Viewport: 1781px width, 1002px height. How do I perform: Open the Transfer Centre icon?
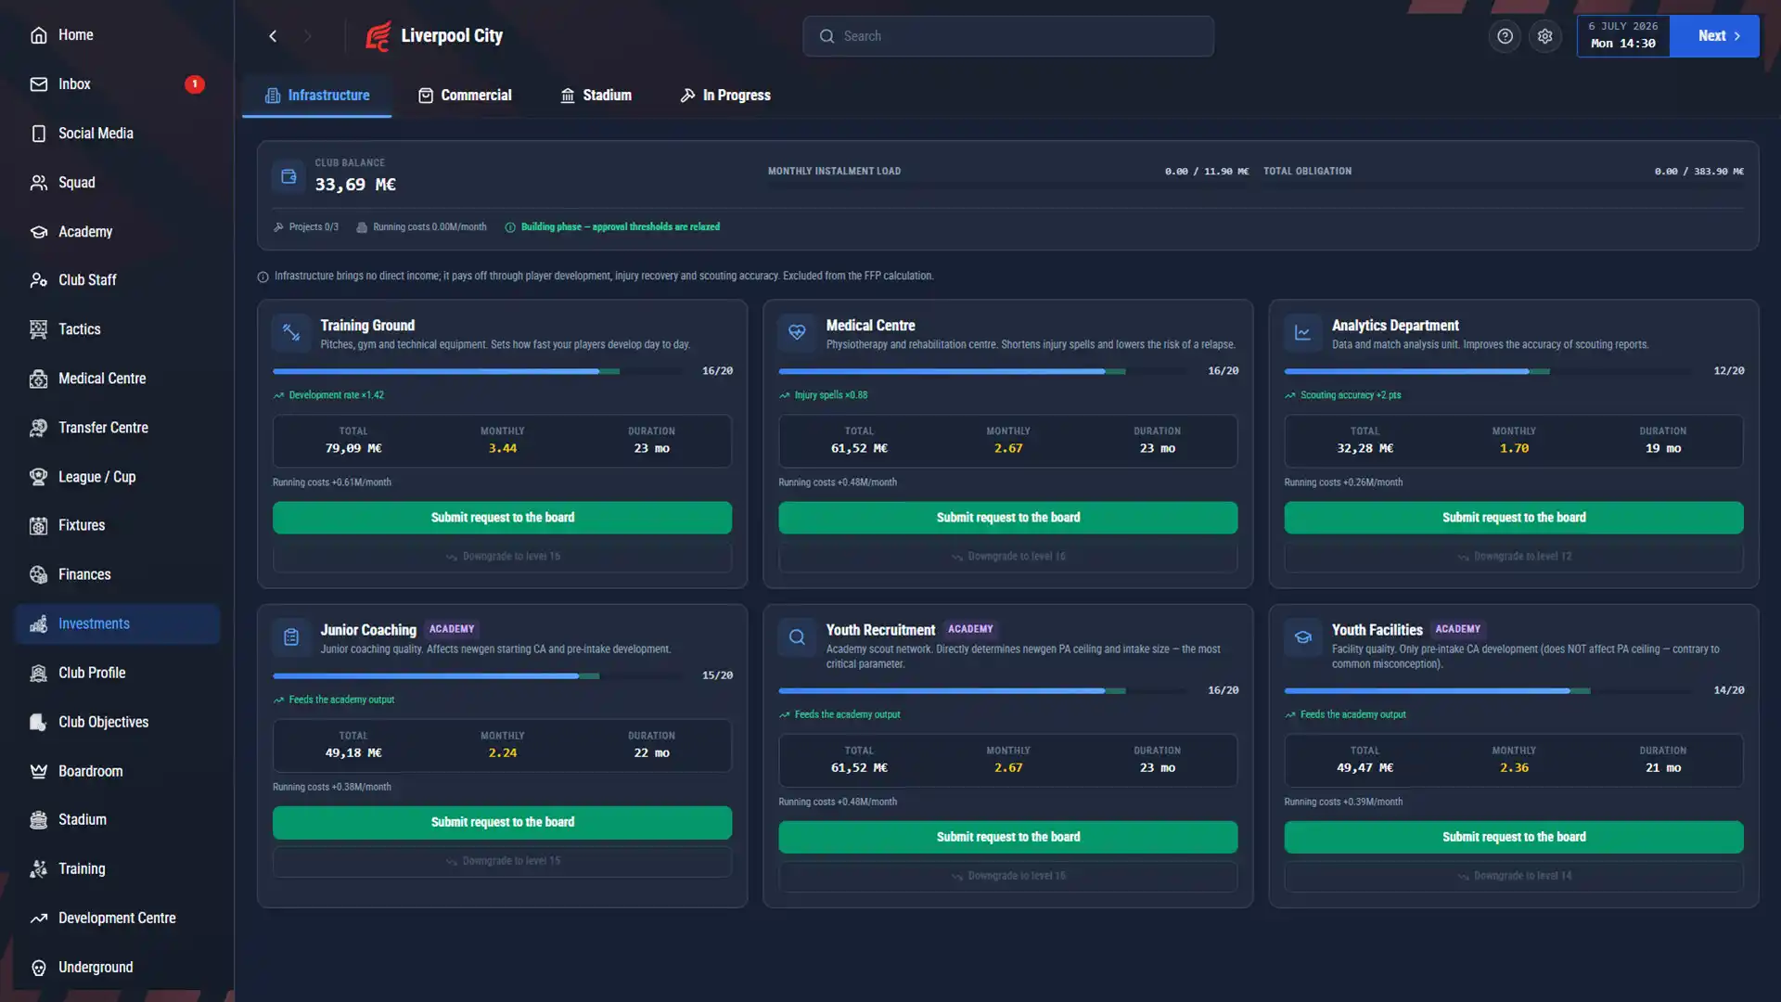tap(38, 428)
